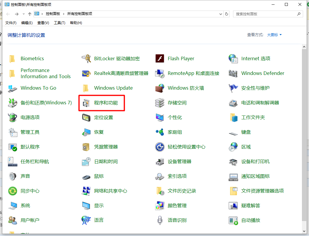309x236 pixels.
Task: Open the Biometrics folder icon
Action: tap(12, 59)
